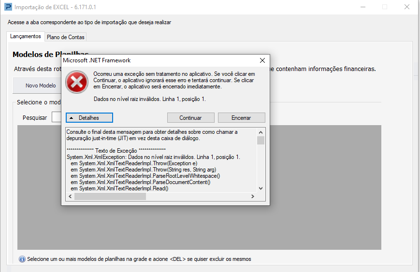Close the Microsoft .NET Framework dialog
Image resolution: width=420 pixels, height=272 pixels.
pyautogui.click(x=262, y=60)
